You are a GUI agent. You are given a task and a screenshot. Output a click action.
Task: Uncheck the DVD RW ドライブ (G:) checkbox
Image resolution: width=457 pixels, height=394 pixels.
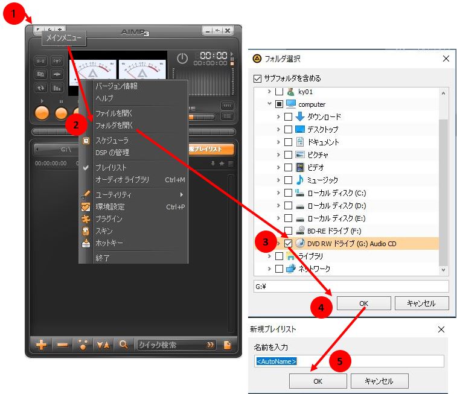pos(289,243)
